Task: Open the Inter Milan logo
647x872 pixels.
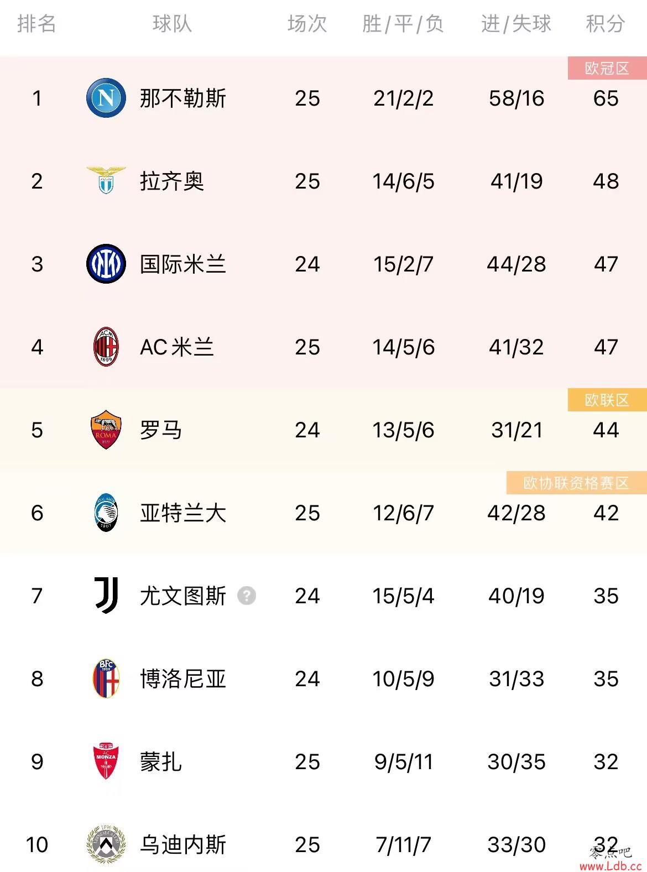Action: 106,264
